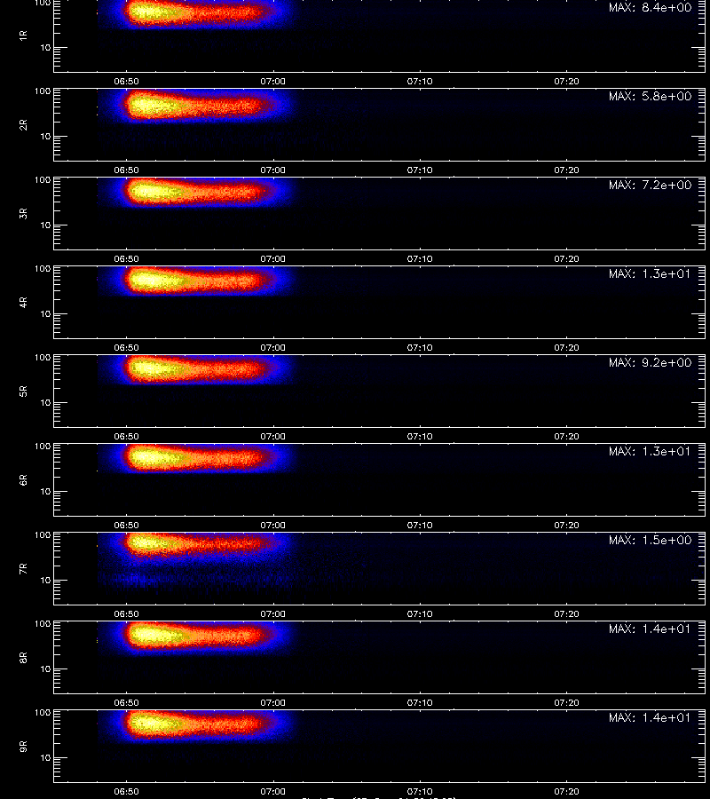Click the 06:50 tick label below panel 1R
Viewport: 710px width, 799px height.
(126, 82)
